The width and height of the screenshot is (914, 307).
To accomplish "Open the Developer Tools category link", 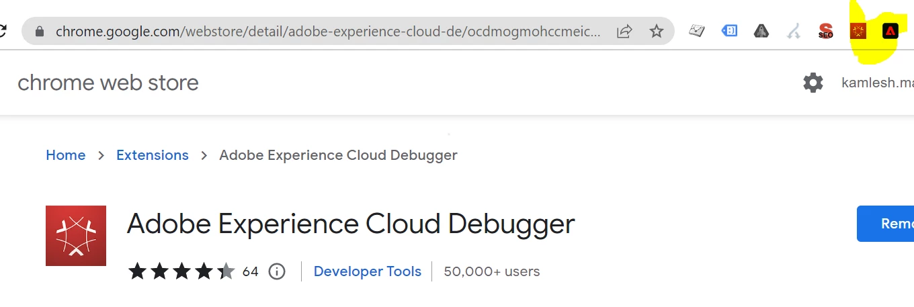I will tap(368, 271).
